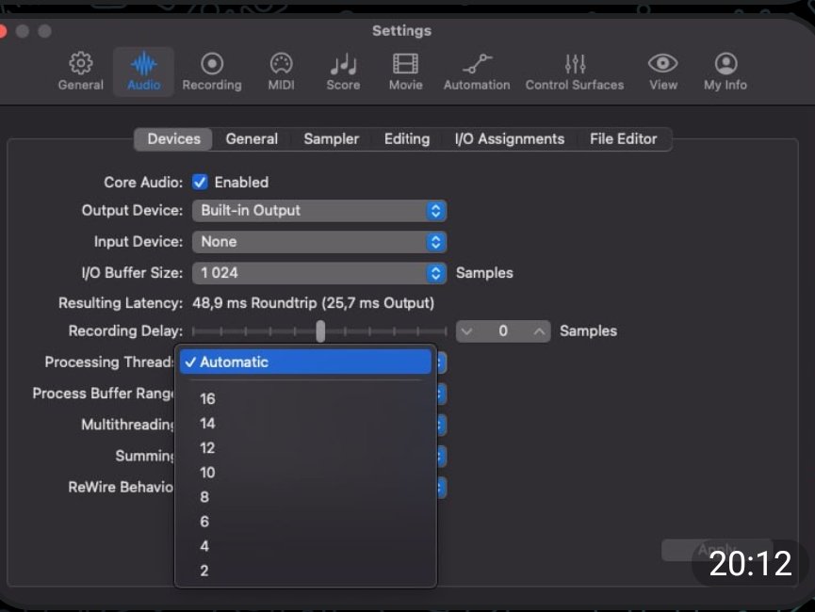Click the Recording Delay samples value field

point(502,330)
